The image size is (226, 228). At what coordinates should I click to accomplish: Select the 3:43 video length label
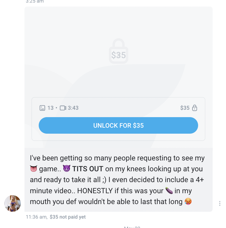73,108
